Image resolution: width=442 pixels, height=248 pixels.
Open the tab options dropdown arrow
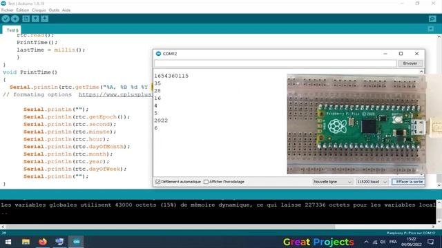pos(430,29)
